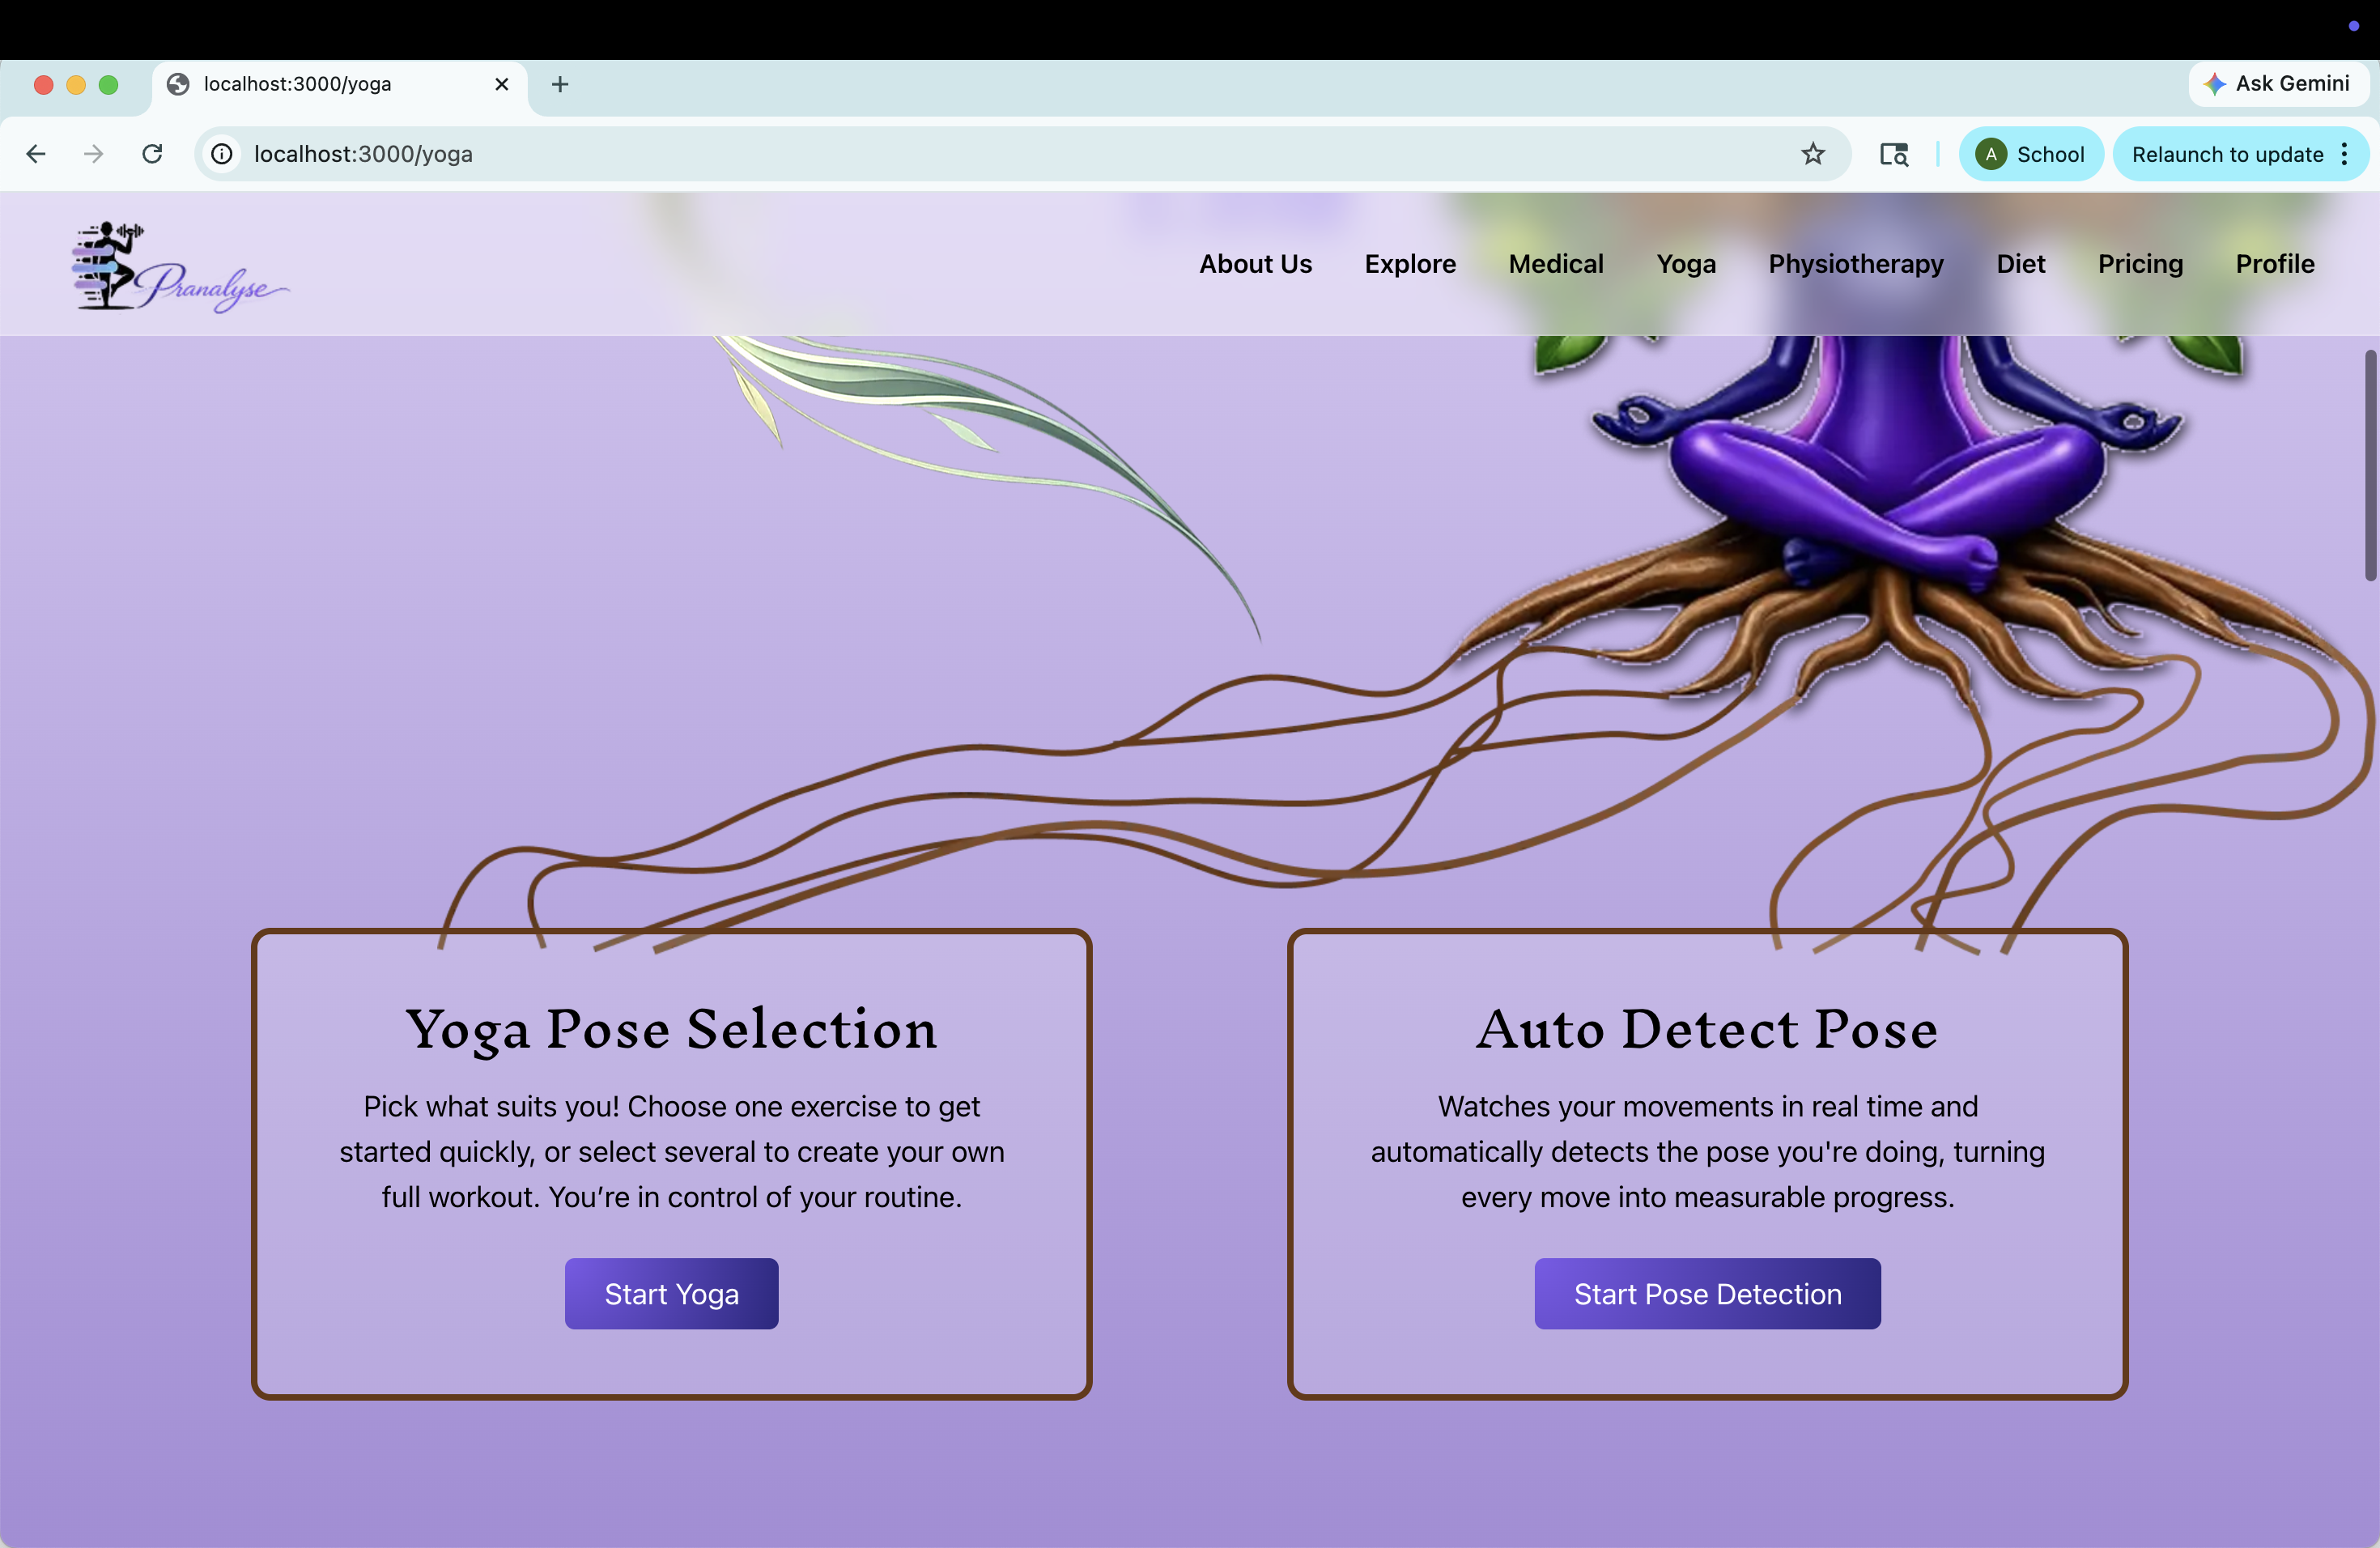2380x1548 pixels.
Task: Click the Auto Detect Pose heading
Action: coord(1707,1029)
